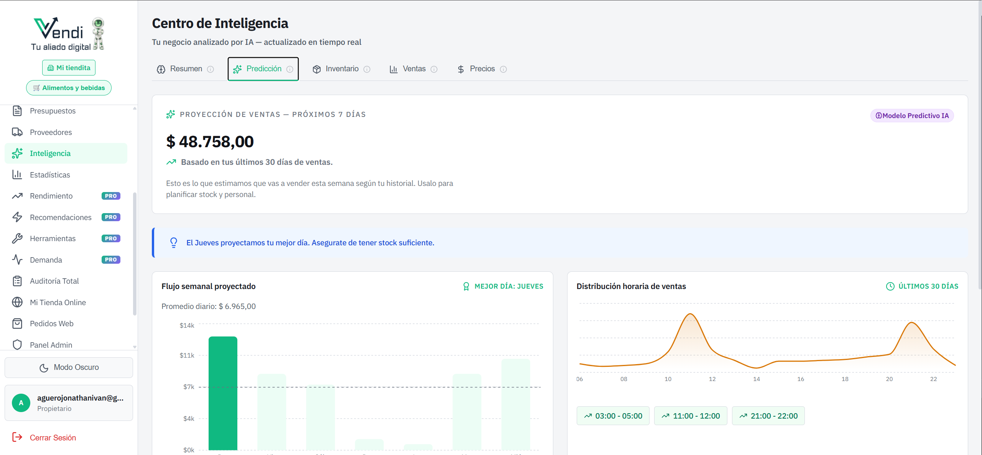Click the info icon beside Inventario tab
982x455 pixels.
coord(367,69)
